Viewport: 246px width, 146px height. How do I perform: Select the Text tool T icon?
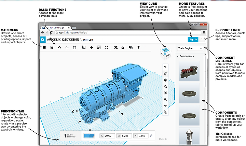(138, 47)
